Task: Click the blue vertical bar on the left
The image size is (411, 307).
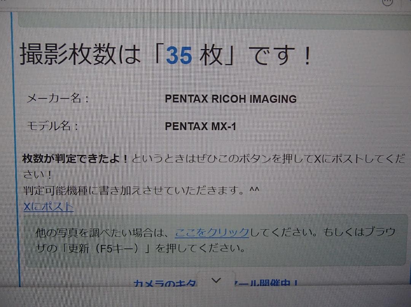Action: (x=14, y=152)
